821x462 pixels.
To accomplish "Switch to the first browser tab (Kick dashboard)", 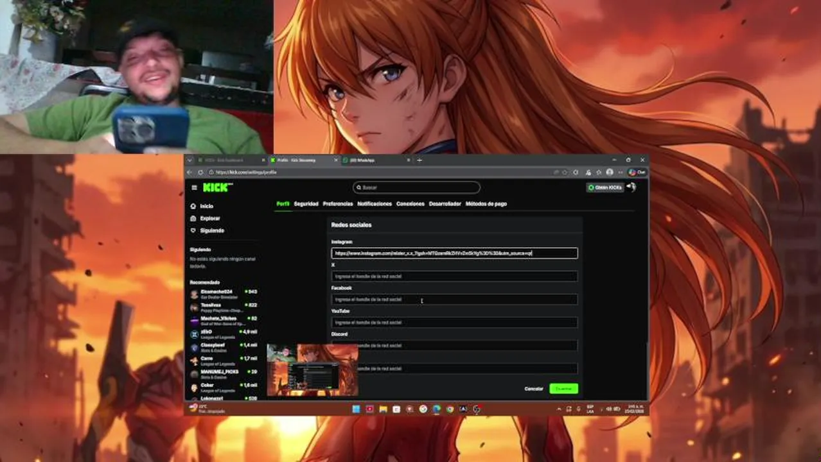I will 231,160.
